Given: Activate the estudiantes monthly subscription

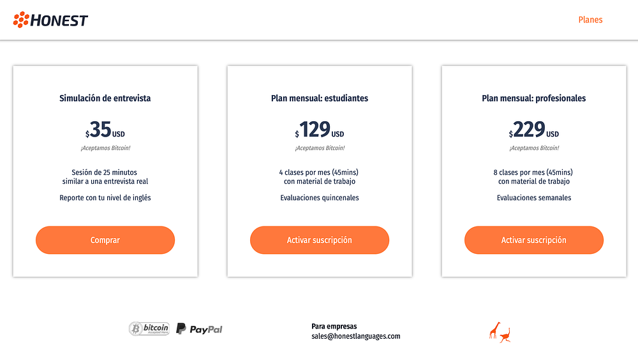Looking at the screenshot, I should point(319,240).
